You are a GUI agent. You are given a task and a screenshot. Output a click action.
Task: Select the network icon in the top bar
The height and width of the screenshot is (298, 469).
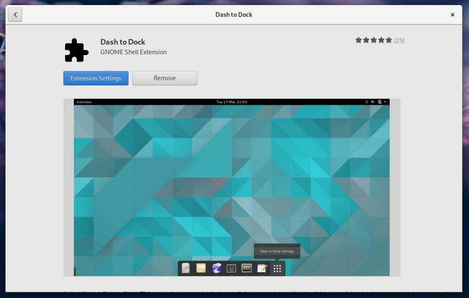pyautogui.click(x=367, y=101)
